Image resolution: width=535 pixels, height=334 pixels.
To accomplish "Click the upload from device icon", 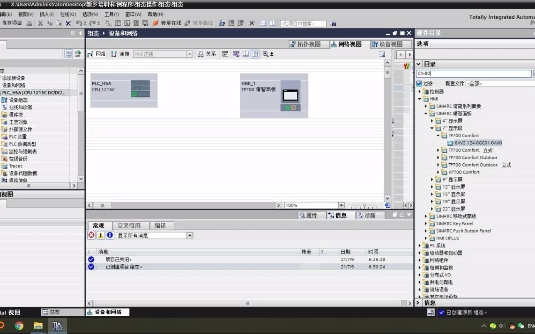I will [127, 23].
